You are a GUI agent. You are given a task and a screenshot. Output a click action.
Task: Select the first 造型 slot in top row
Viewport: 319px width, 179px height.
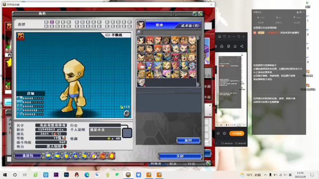46,22
